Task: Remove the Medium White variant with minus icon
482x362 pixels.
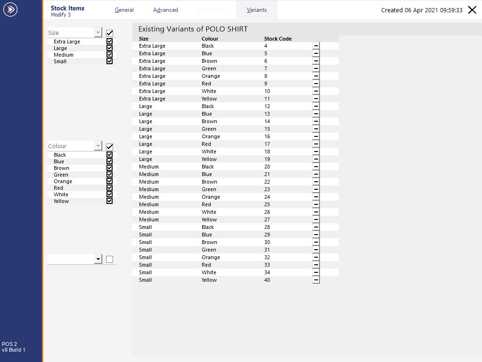Action: [316, 212]
